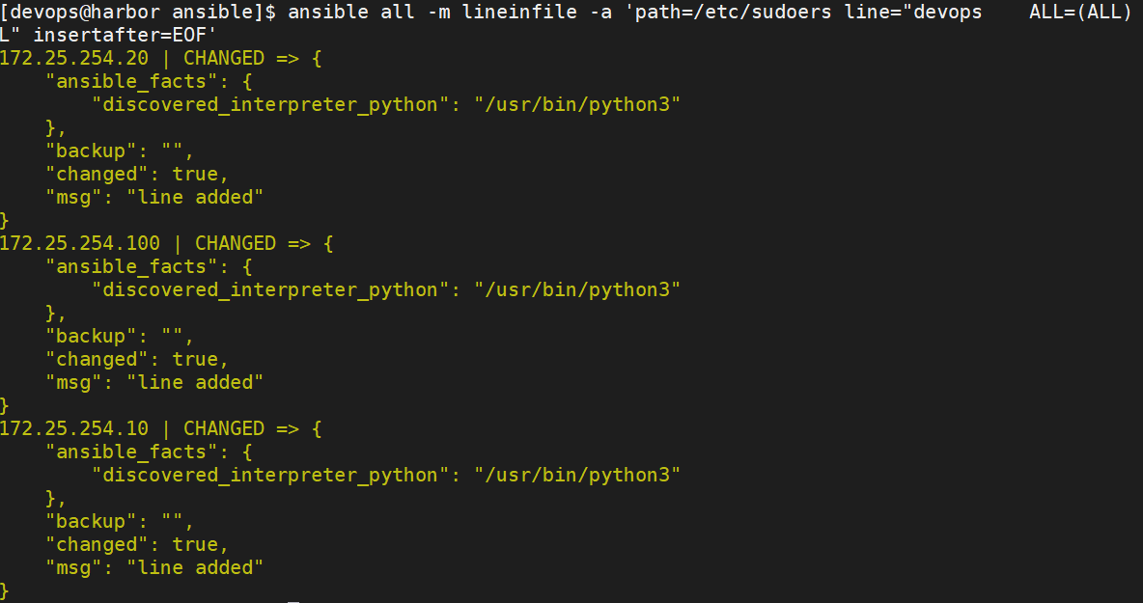1143x603 pixels.
Task: Click the second "line added" message
Action: 195,382
